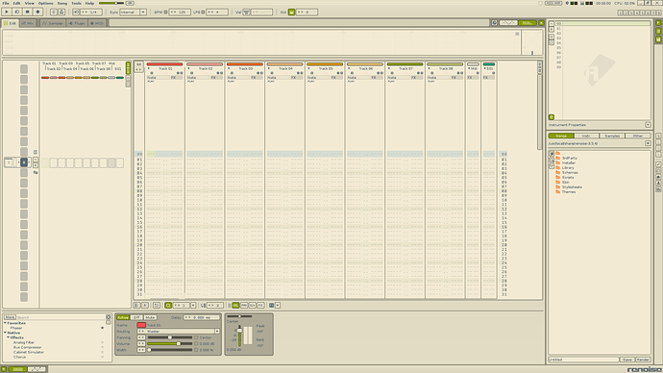The width and height of the screenshot is (663, 373).
Task: Adjust the Panning slider
Action: point(169,337)
